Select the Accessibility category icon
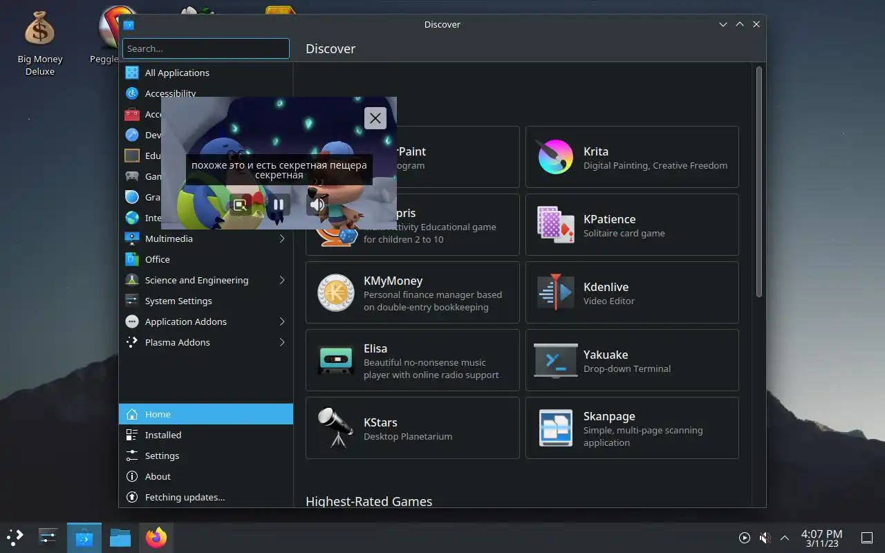 [132, 93]
